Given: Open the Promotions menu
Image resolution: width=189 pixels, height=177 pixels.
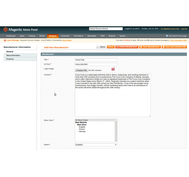Looking at the screenshot, I should pyautogui.click(x=78, y=36).
